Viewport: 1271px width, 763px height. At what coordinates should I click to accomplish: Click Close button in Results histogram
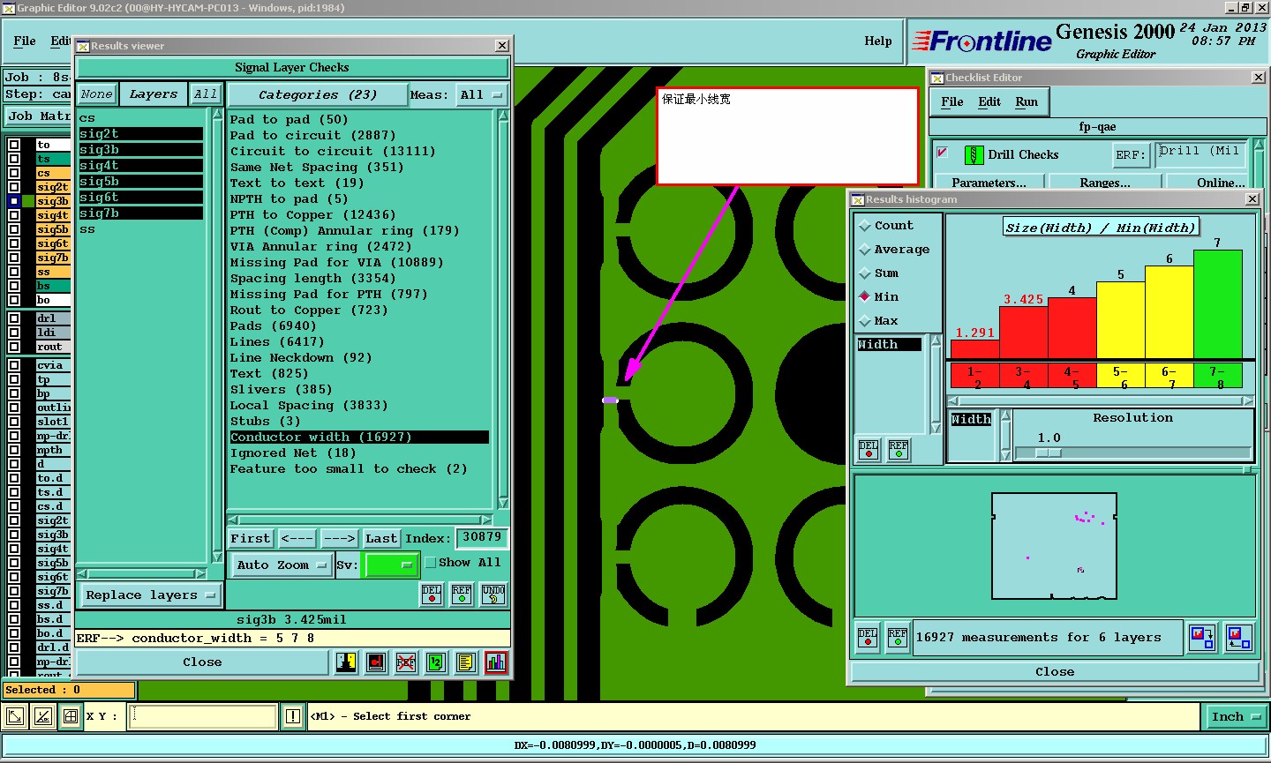pos(1055,672)
